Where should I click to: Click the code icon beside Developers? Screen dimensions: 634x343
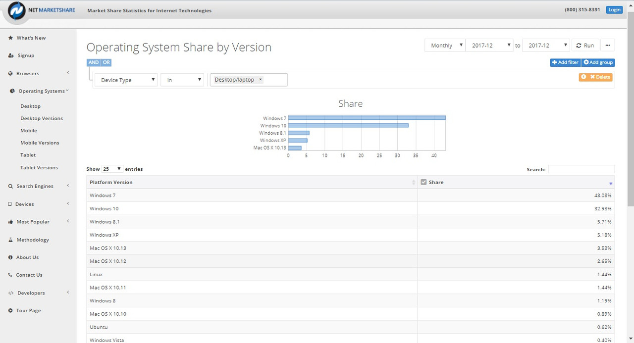click(11, 293)
